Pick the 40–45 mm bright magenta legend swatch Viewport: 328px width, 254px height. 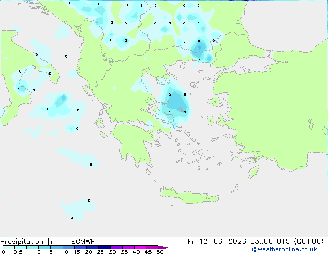[x=140, y=247]
